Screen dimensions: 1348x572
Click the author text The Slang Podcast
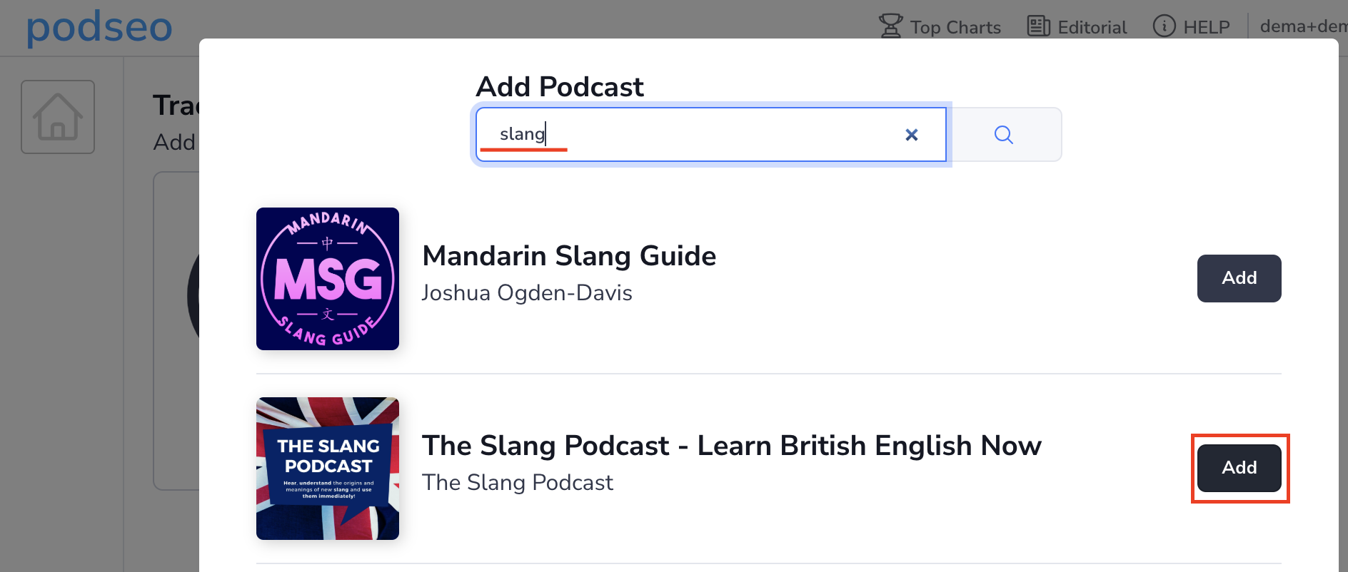518,483
